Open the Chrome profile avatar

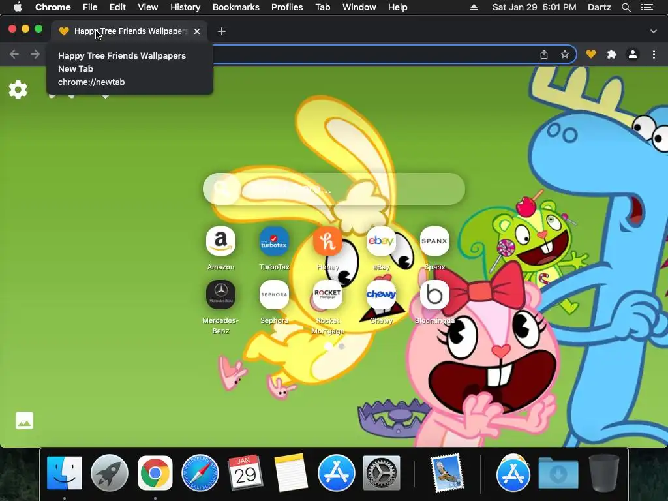633,55
